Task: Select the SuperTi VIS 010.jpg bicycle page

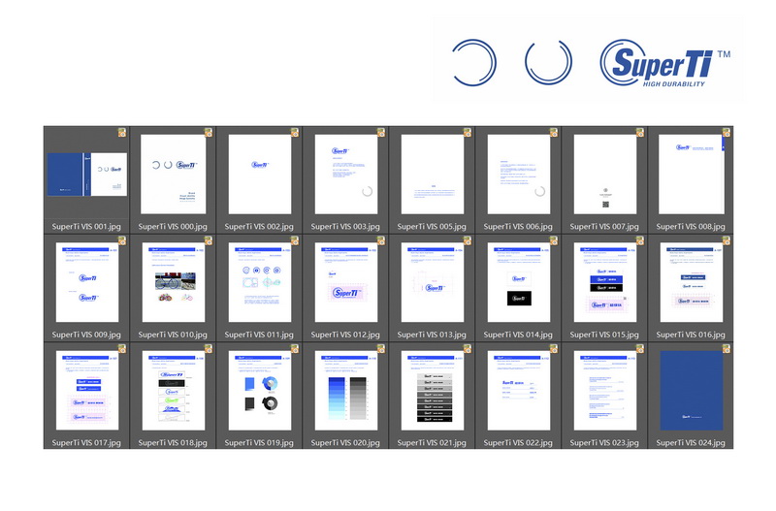Action: (174, 282)
